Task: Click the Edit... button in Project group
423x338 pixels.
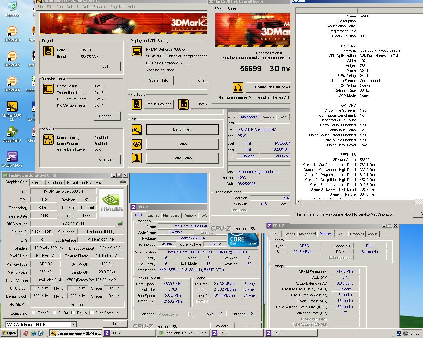Action: 107,66
